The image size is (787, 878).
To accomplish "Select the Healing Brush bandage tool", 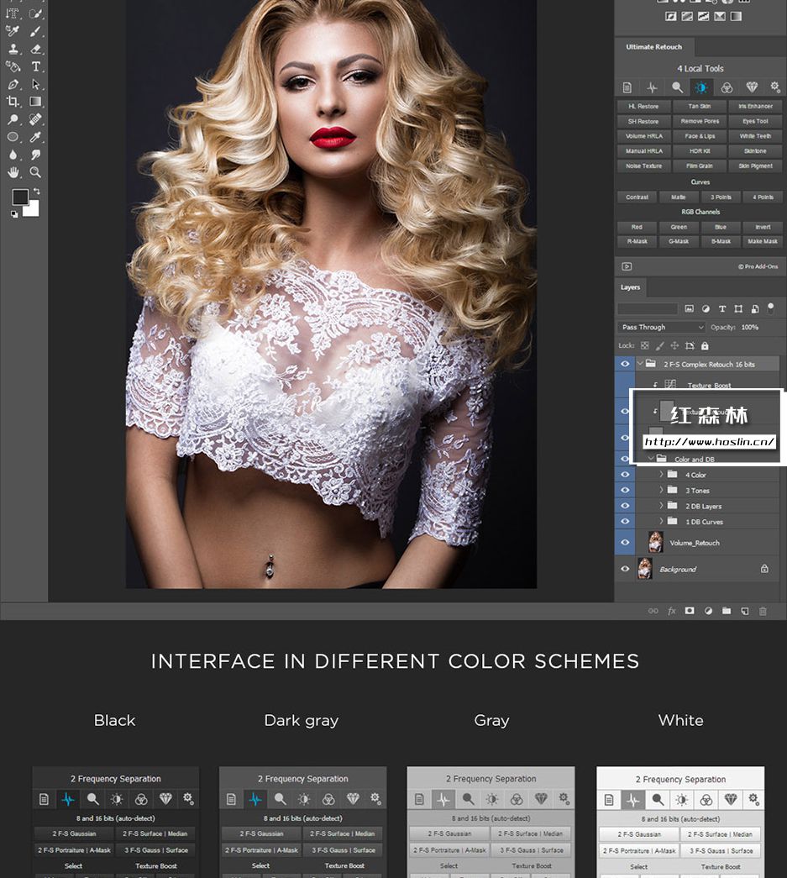I will tap(36, 119).
